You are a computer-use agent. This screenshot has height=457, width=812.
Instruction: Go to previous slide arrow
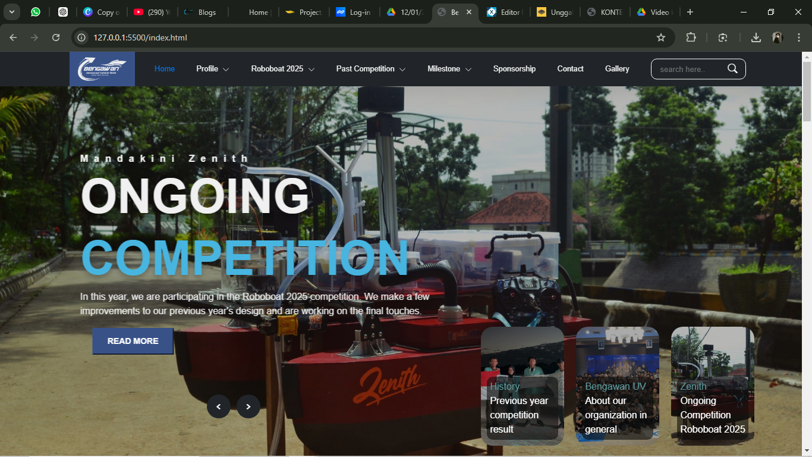coord(218,406)
